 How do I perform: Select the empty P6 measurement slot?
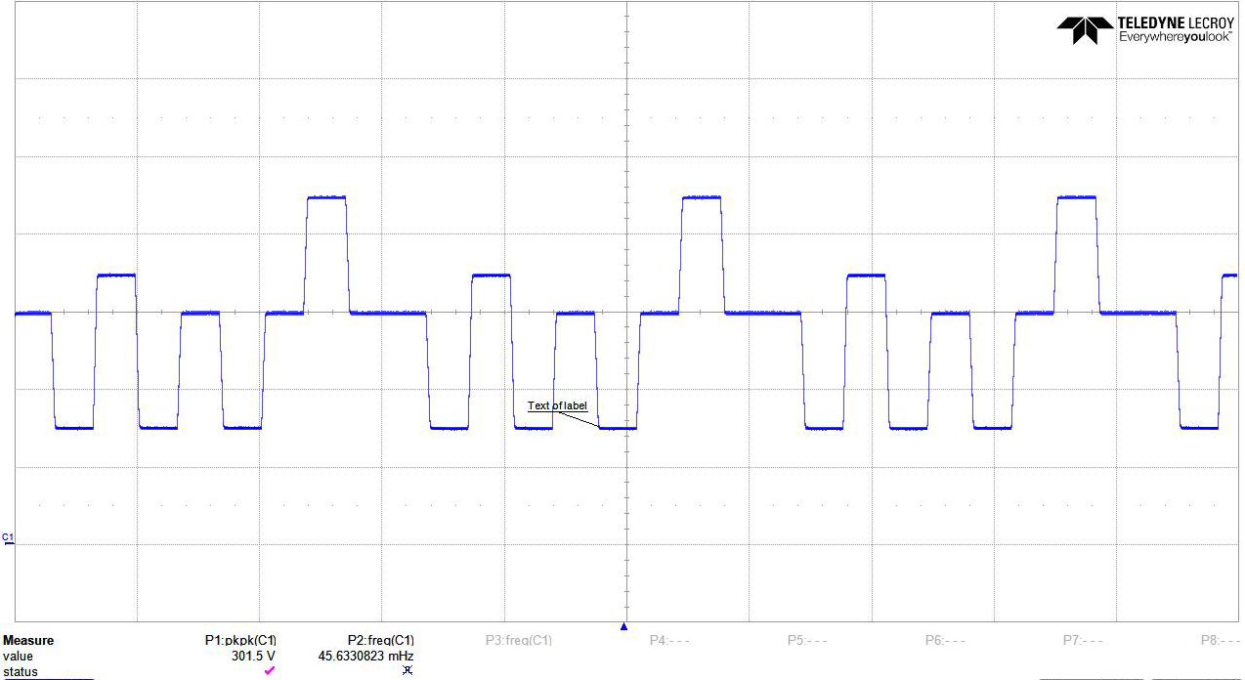coord(946,640)
